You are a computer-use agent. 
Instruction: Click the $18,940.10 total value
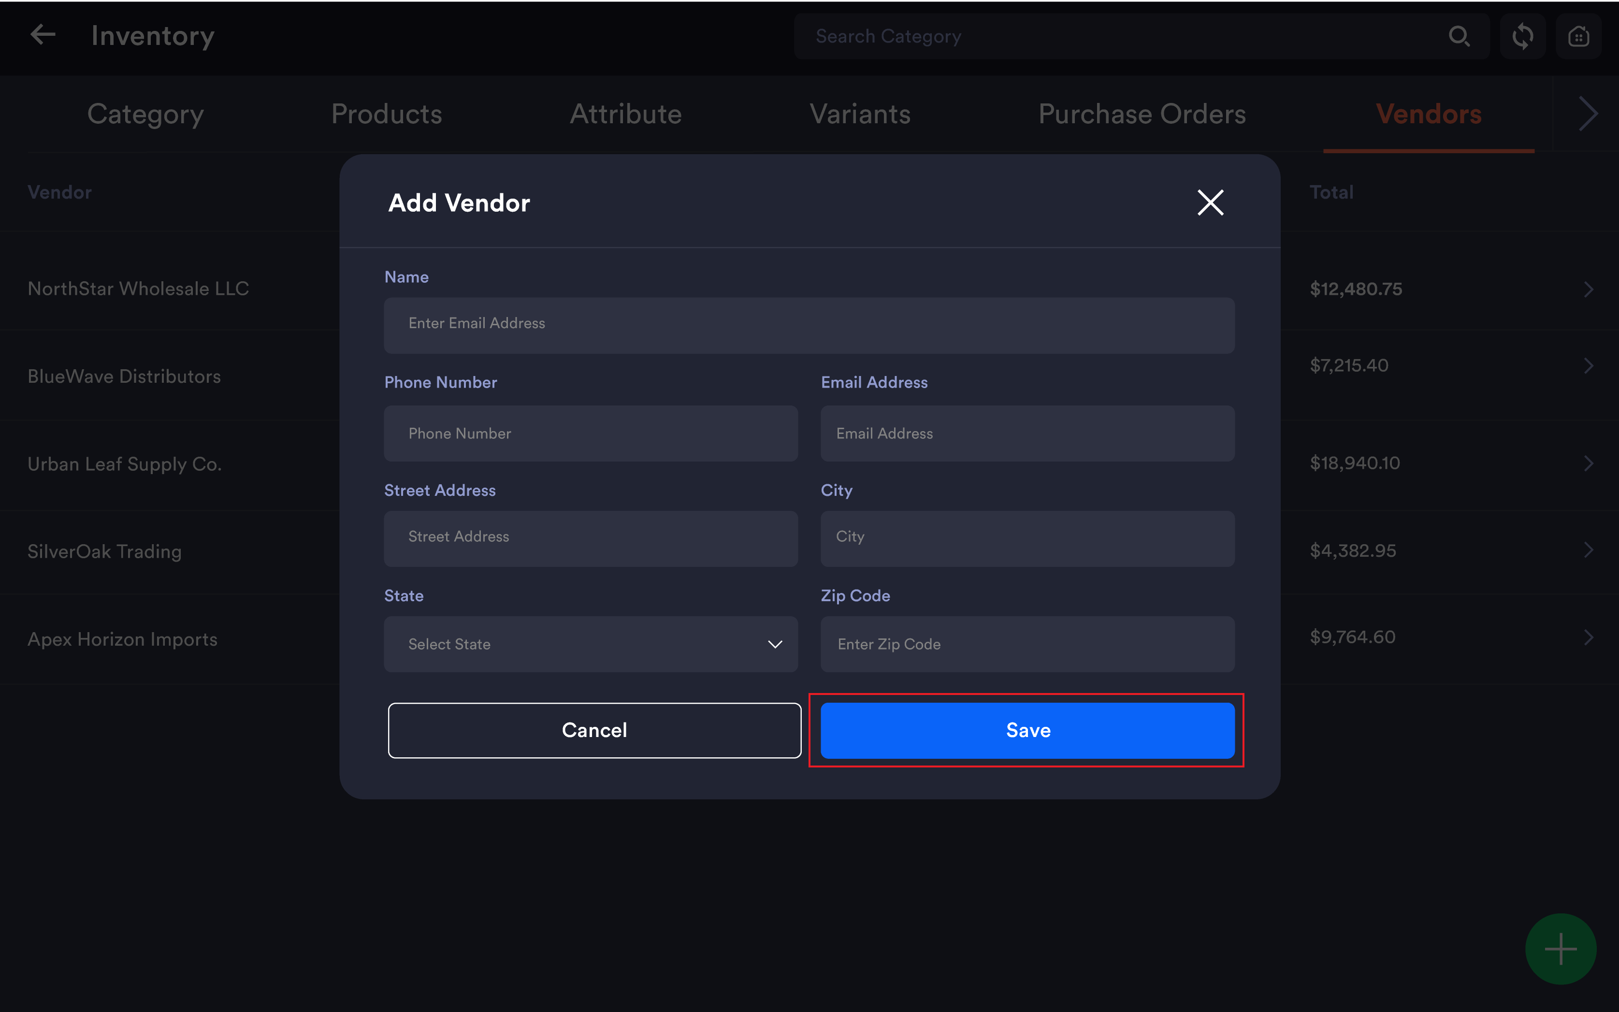click(1355, 463)
